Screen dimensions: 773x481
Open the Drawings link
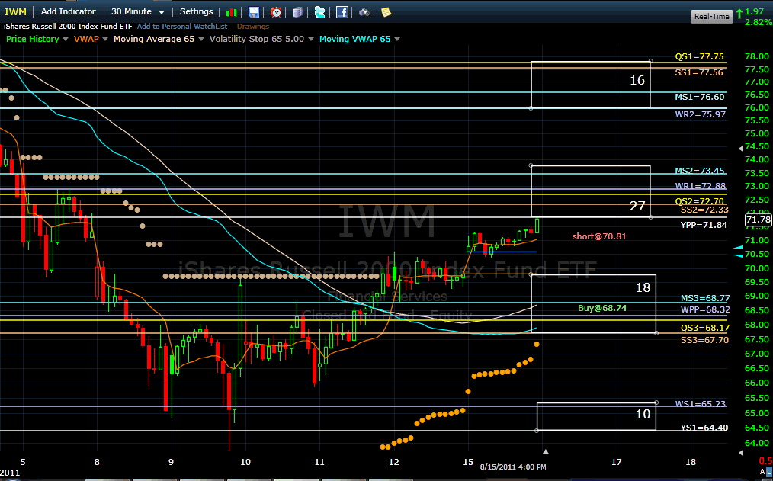click(x=253, y=27)
